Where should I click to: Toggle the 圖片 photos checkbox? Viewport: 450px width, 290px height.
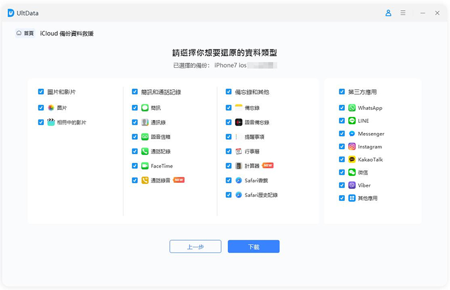click(41, 108)
